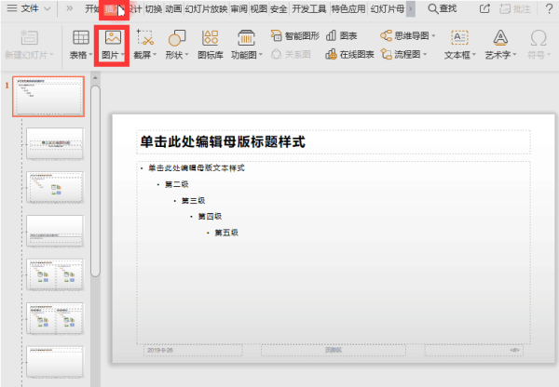Expand the 思维导图 dropdown arrow
Screen dimensions: 559x387
coord(433,35)
